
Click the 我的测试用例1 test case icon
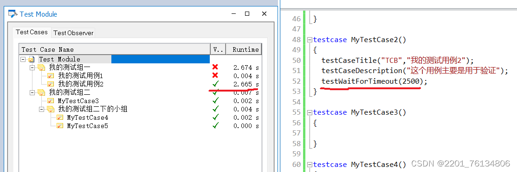[51, 76]
